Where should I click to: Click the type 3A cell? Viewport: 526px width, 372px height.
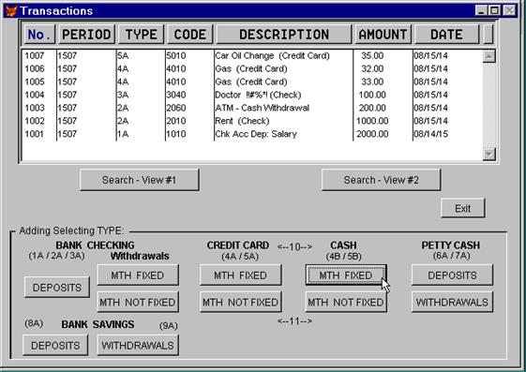pos(123,95)
